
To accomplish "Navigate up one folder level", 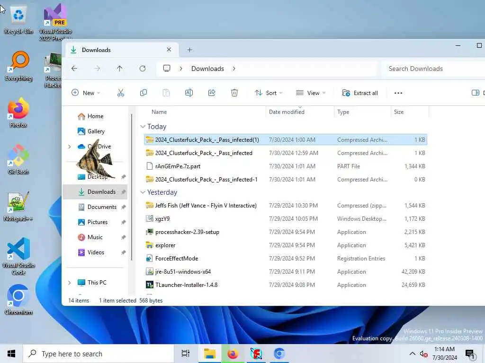I will tap(120, 69).
